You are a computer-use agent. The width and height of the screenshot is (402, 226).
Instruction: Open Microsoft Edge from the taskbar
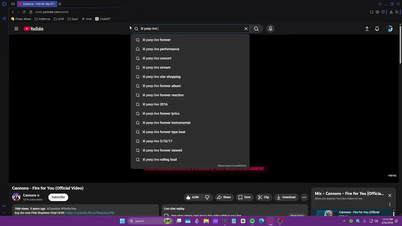[x=261, y=221]
